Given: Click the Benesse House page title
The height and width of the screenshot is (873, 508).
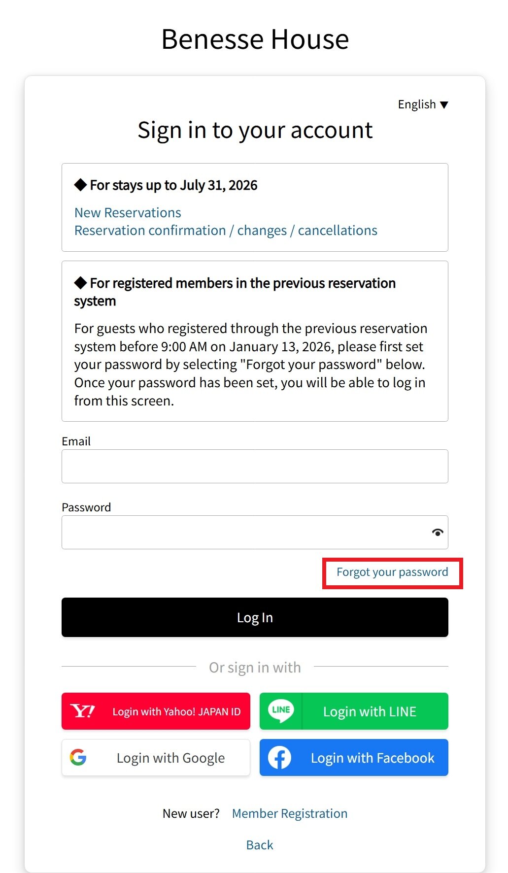Looking at the screenshot, I should click(x=255, y=39).
